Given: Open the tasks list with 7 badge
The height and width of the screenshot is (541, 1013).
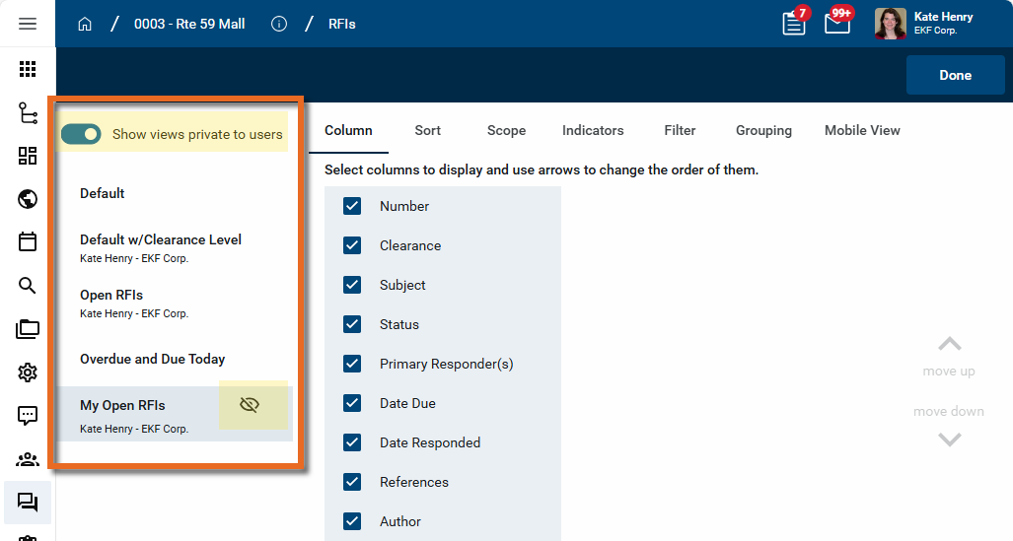Looking at the screenshot, I should pyautogui.click(x=794, y=24).
